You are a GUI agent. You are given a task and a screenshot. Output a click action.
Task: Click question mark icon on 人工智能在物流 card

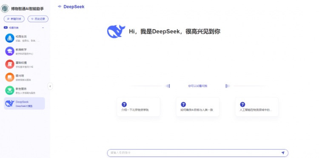242,104
